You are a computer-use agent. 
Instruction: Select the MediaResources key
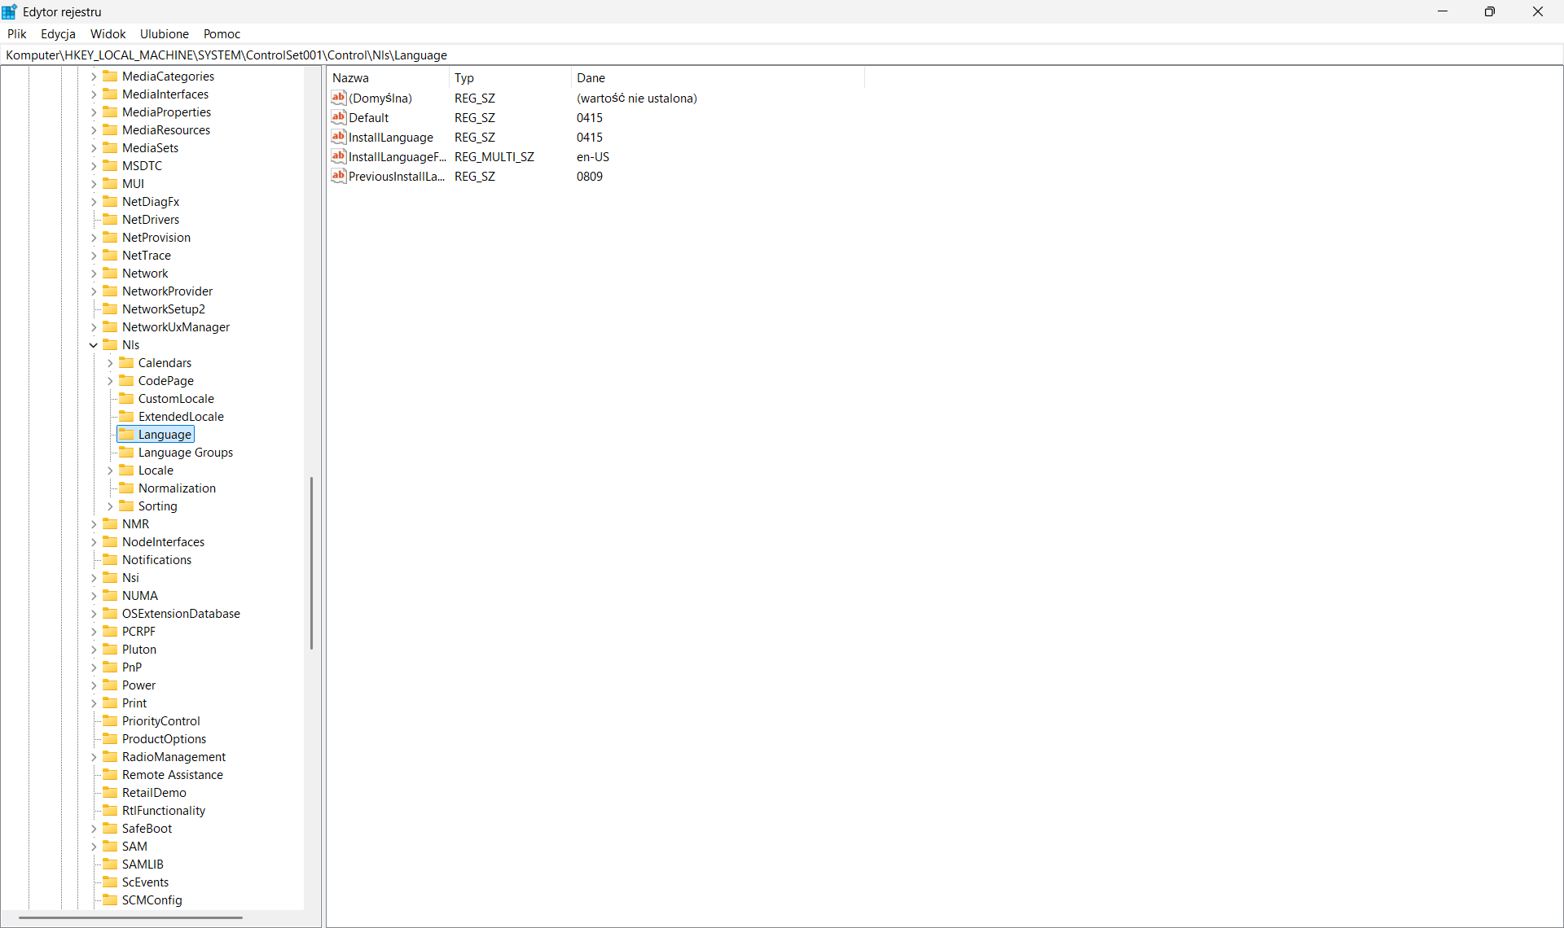(166, 129)
